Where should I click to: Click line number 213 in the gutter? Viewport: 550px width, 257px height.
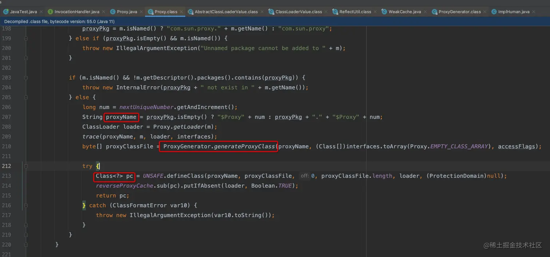pyautogui.click(x=6, y=176)
